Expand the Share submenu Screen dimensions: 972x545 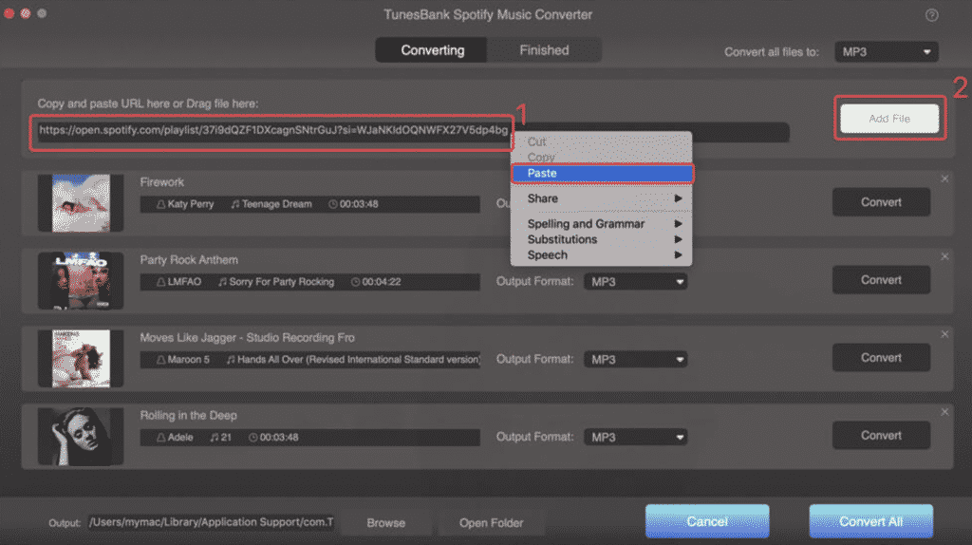point(601,198)
